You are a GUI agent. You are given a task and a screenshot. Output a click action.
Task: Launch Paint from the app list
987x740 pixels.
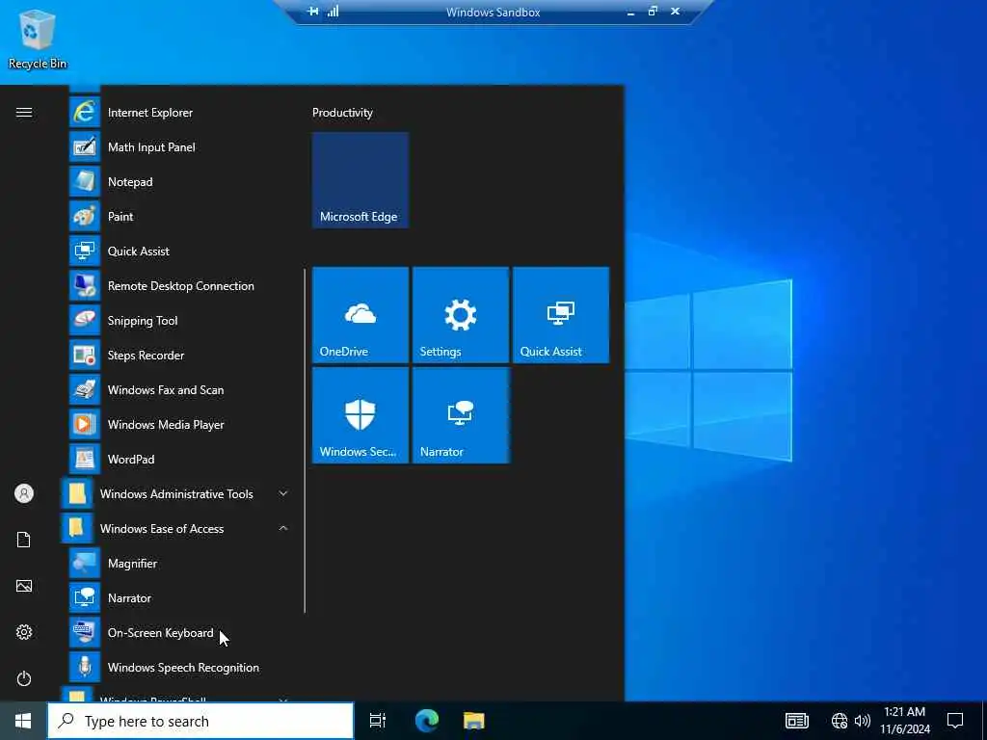tap(179, 217)
